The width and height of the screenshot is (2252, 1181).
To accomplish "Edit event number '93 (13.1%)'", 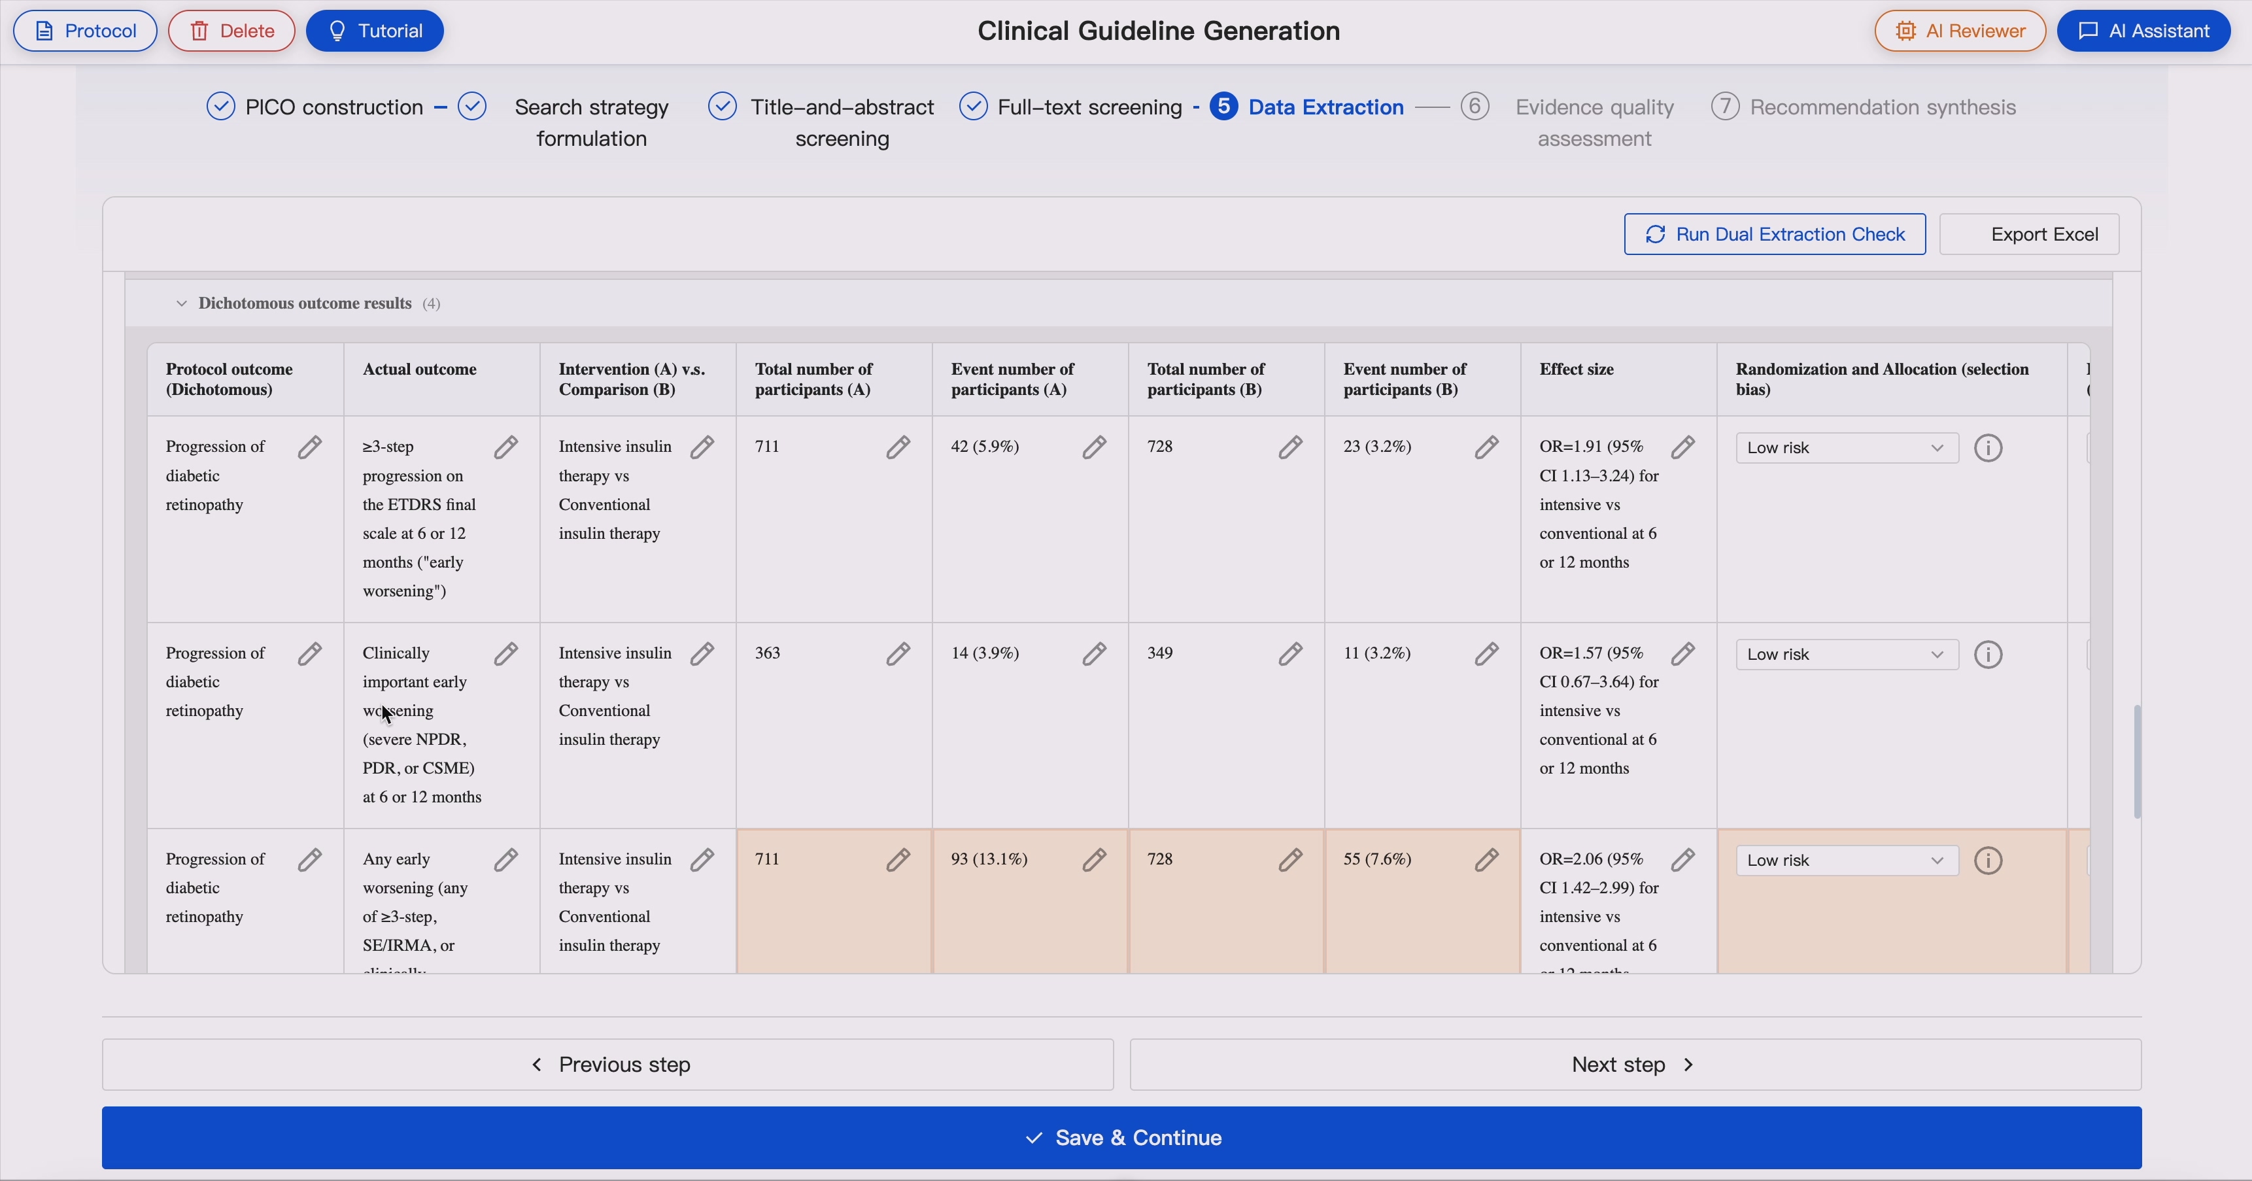I will 1094,860.
